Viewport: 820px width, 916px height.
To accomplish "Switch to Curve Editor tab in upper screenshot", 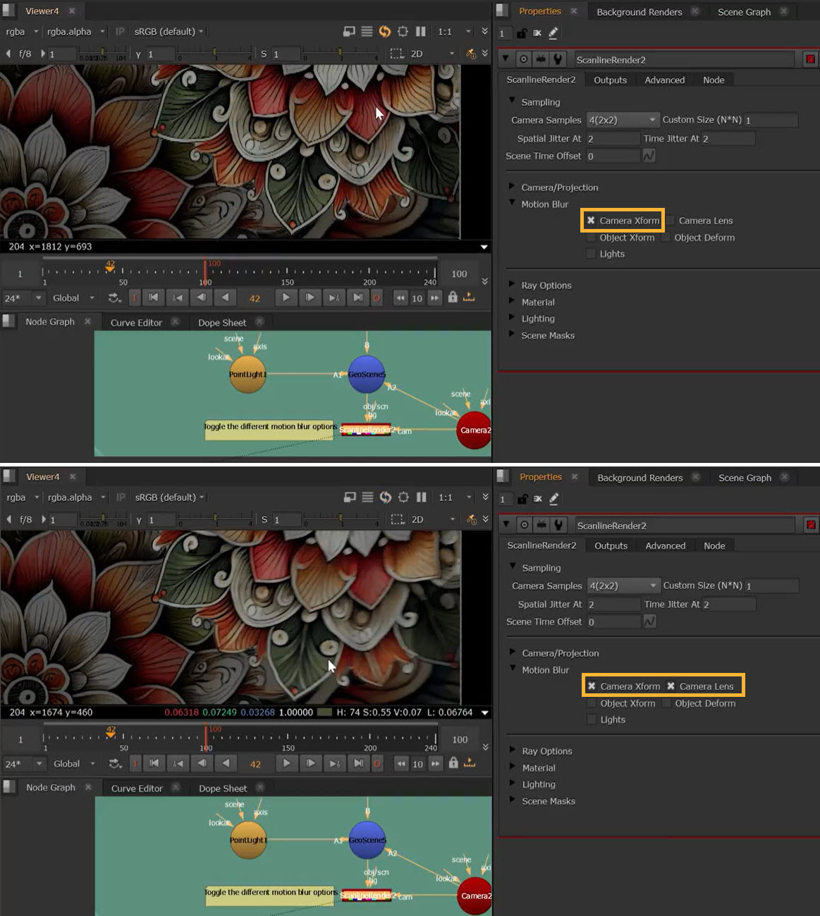I will point(136,323).
